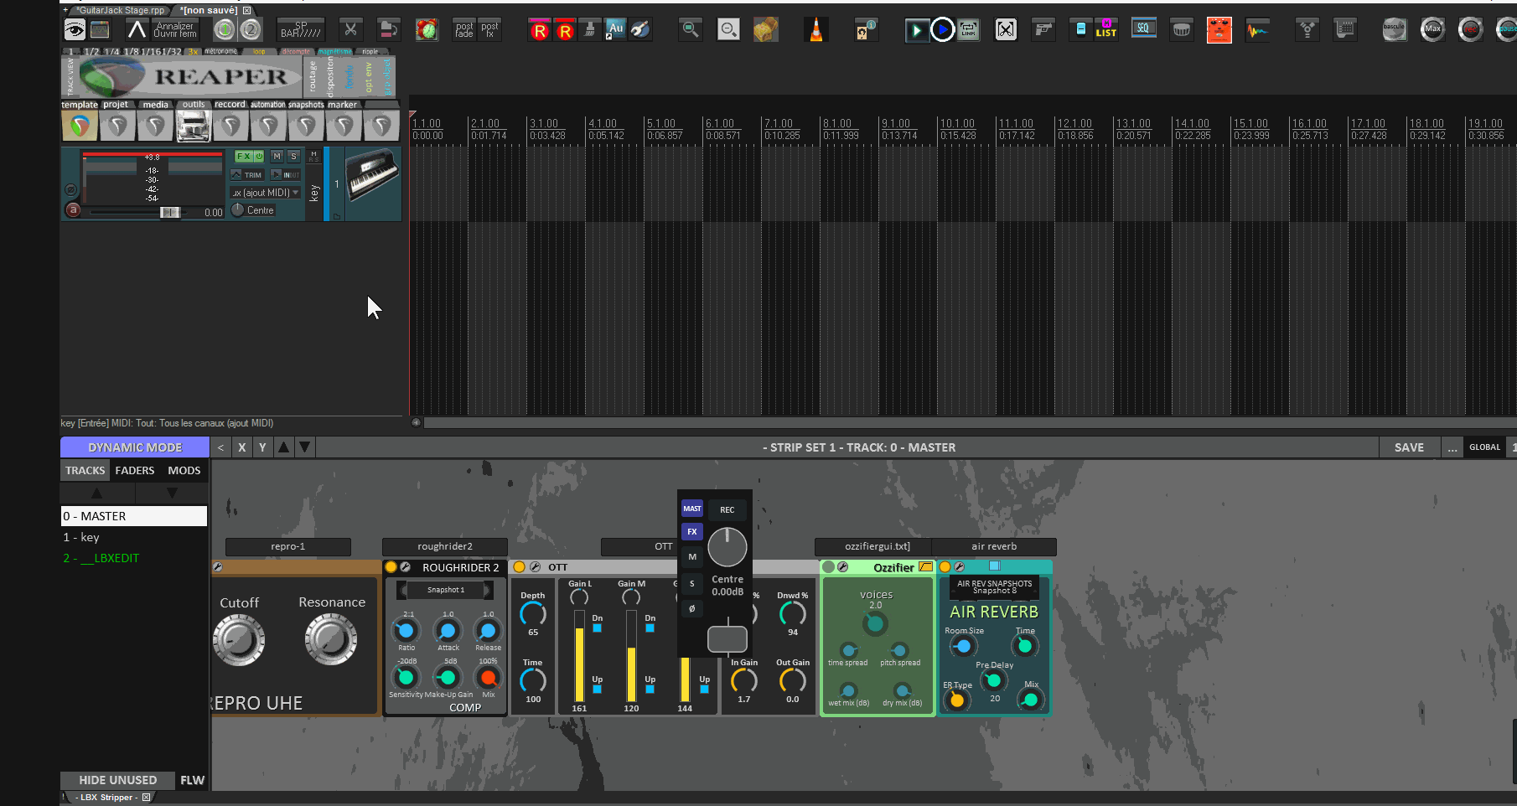Click the SAVE strip button
This screenshot has width=1517, height=806.
(1409, 447)
